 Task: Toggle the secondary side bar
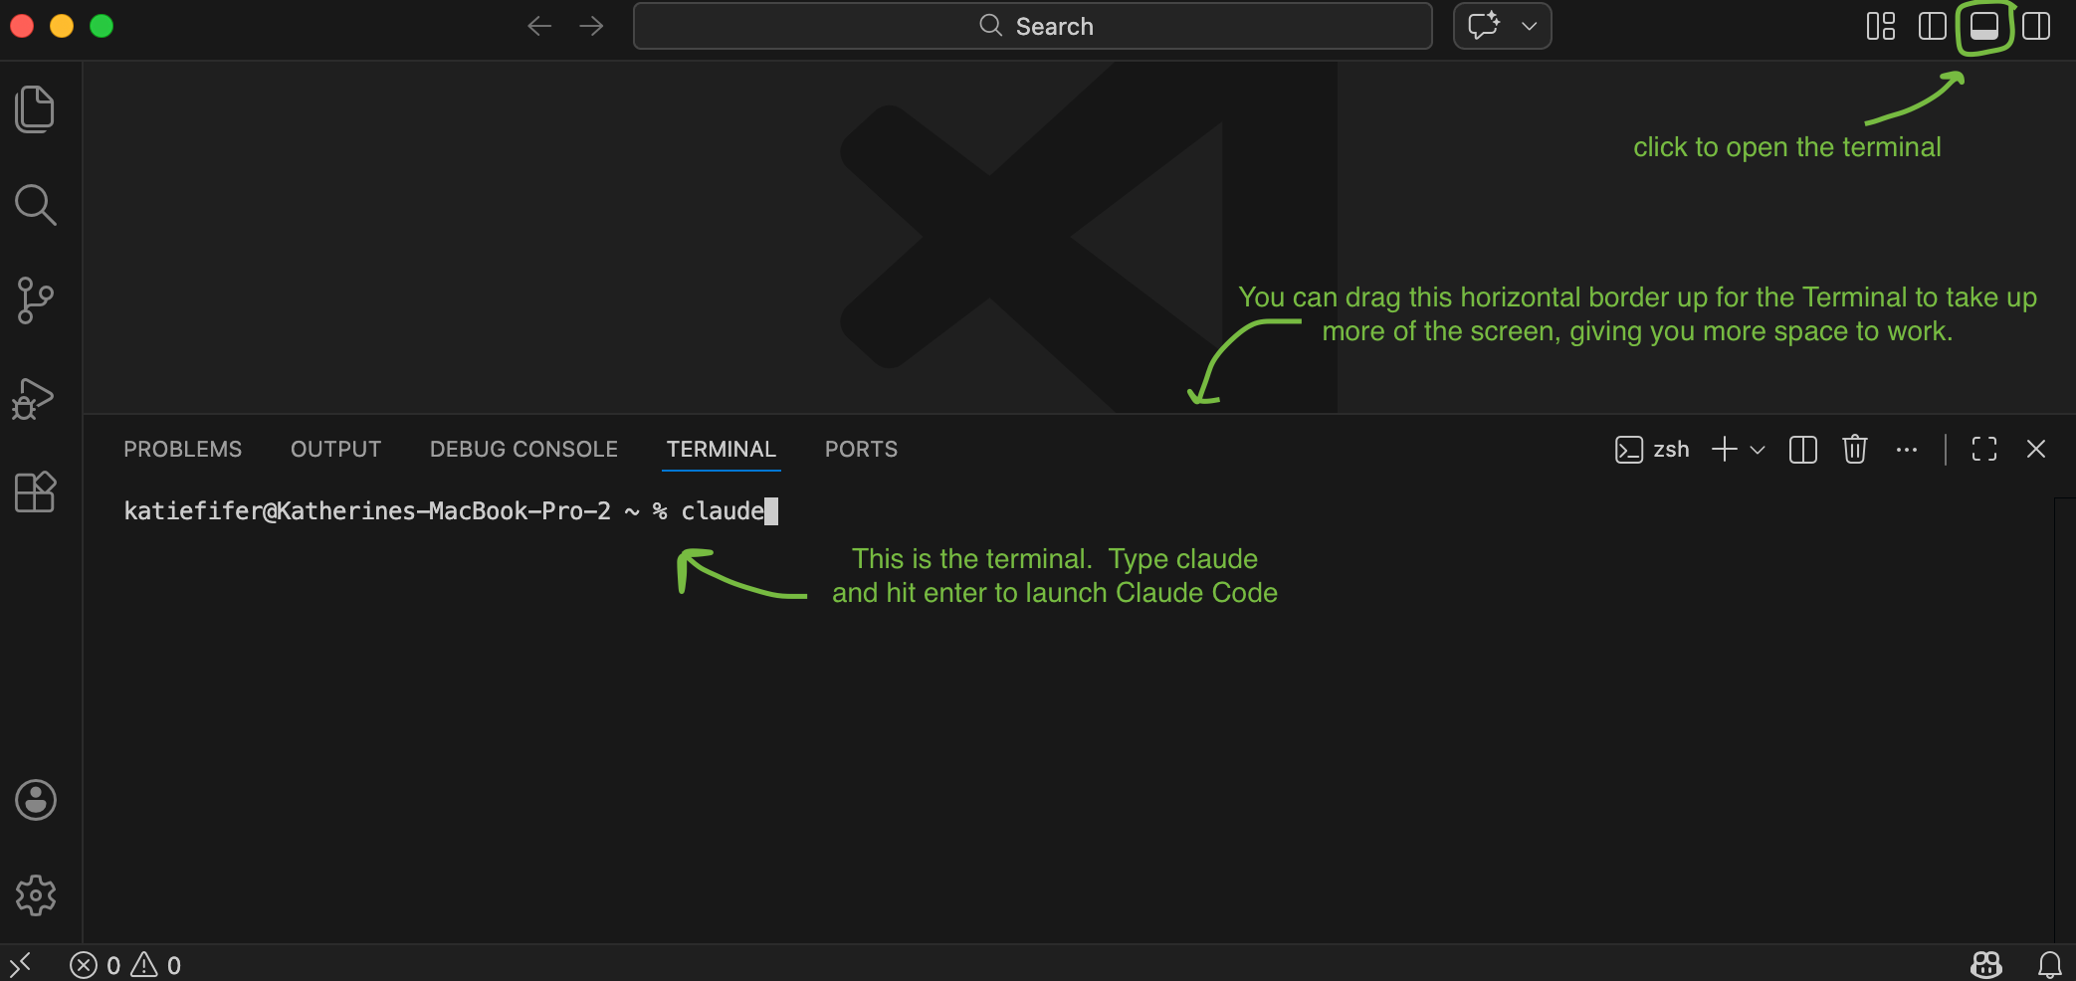click(x=2035, y=26)
